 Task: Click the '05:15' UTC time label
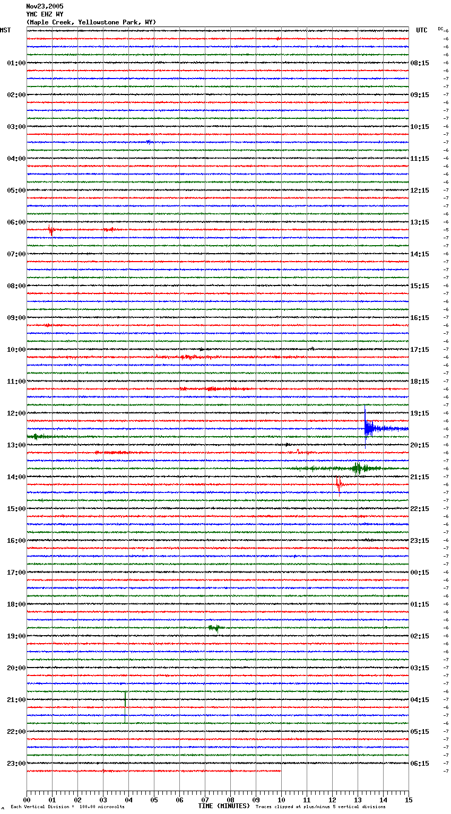(420, 732)
